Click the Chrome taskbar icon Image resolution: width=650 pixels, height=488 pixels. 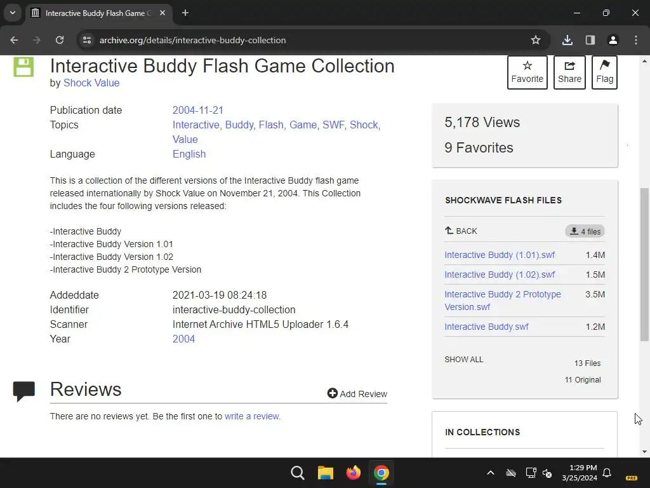(x=381, y=473)
